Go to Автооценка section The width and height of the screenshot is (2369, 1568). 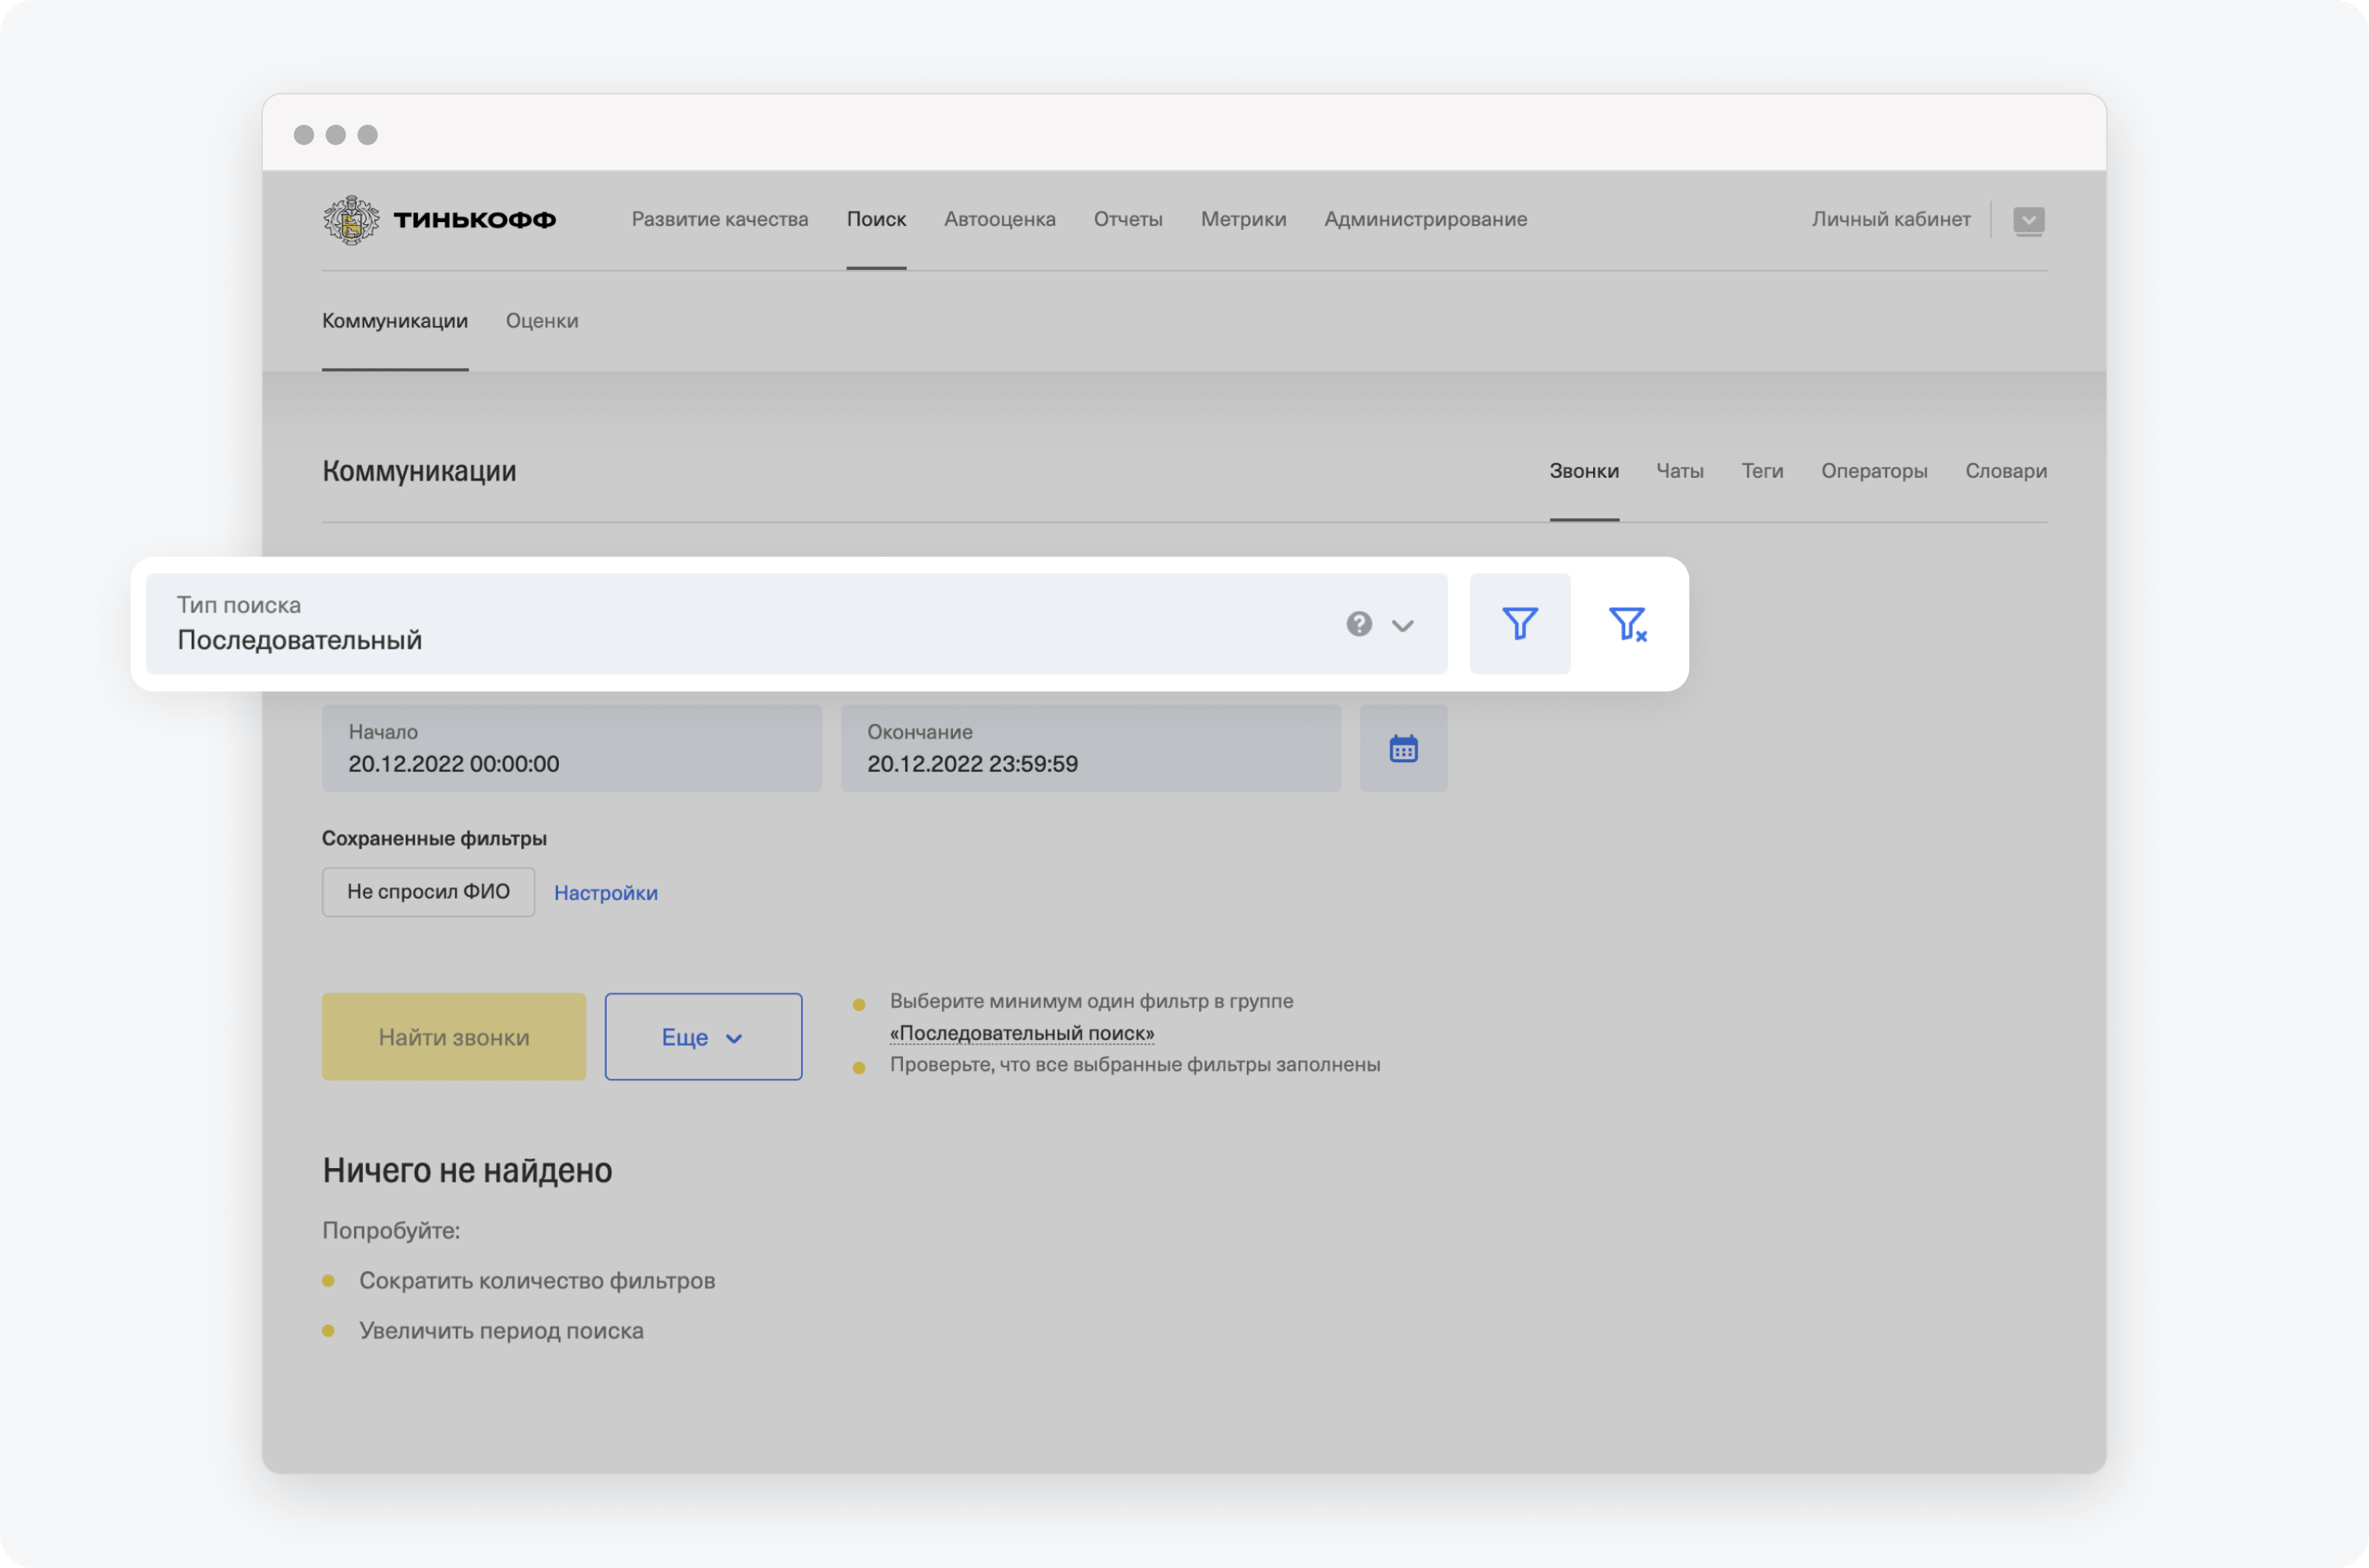[x=999, y=219]
